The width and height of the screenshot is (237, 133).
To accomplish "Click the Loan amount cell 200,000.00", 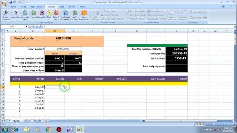I will 63,49.
